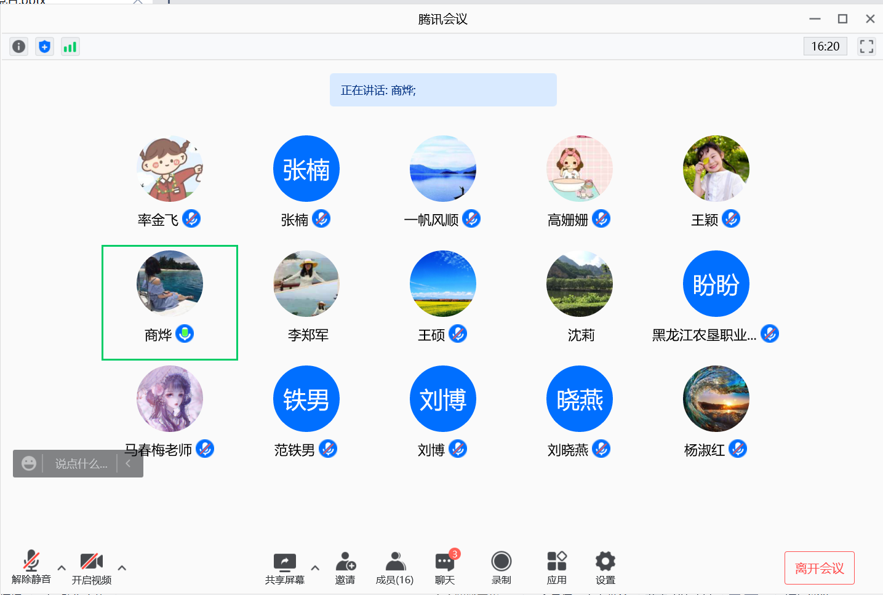
Task: Expand share screen options arrow
Action: point(315,568)
